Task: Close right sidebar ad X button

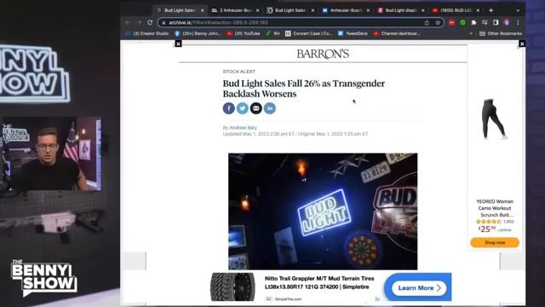Action: 522,43
